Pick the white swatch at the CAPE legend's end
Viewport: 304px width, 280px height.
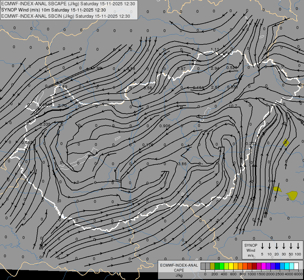(x=296, y=266)
